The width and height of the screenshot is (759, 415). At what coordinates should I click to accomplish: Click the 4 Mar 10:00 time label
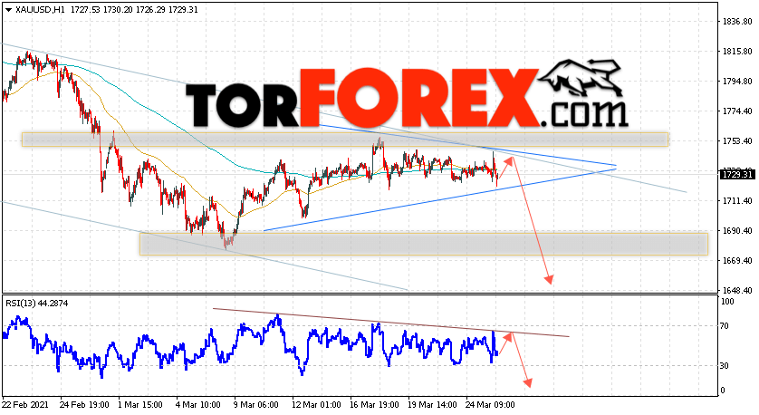pos(198,405)
